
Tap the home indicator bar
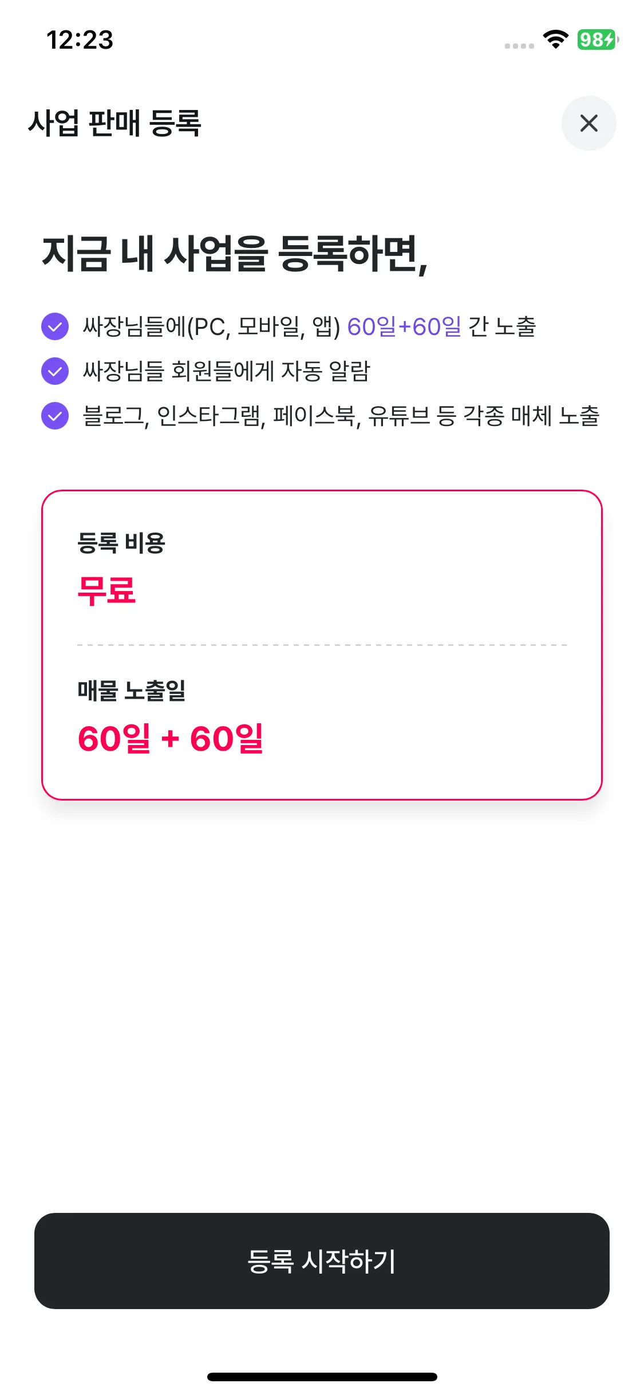click(x=322, y=1377)
